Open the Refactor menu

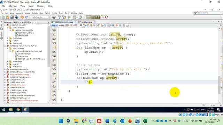click(x=35, y=13)
